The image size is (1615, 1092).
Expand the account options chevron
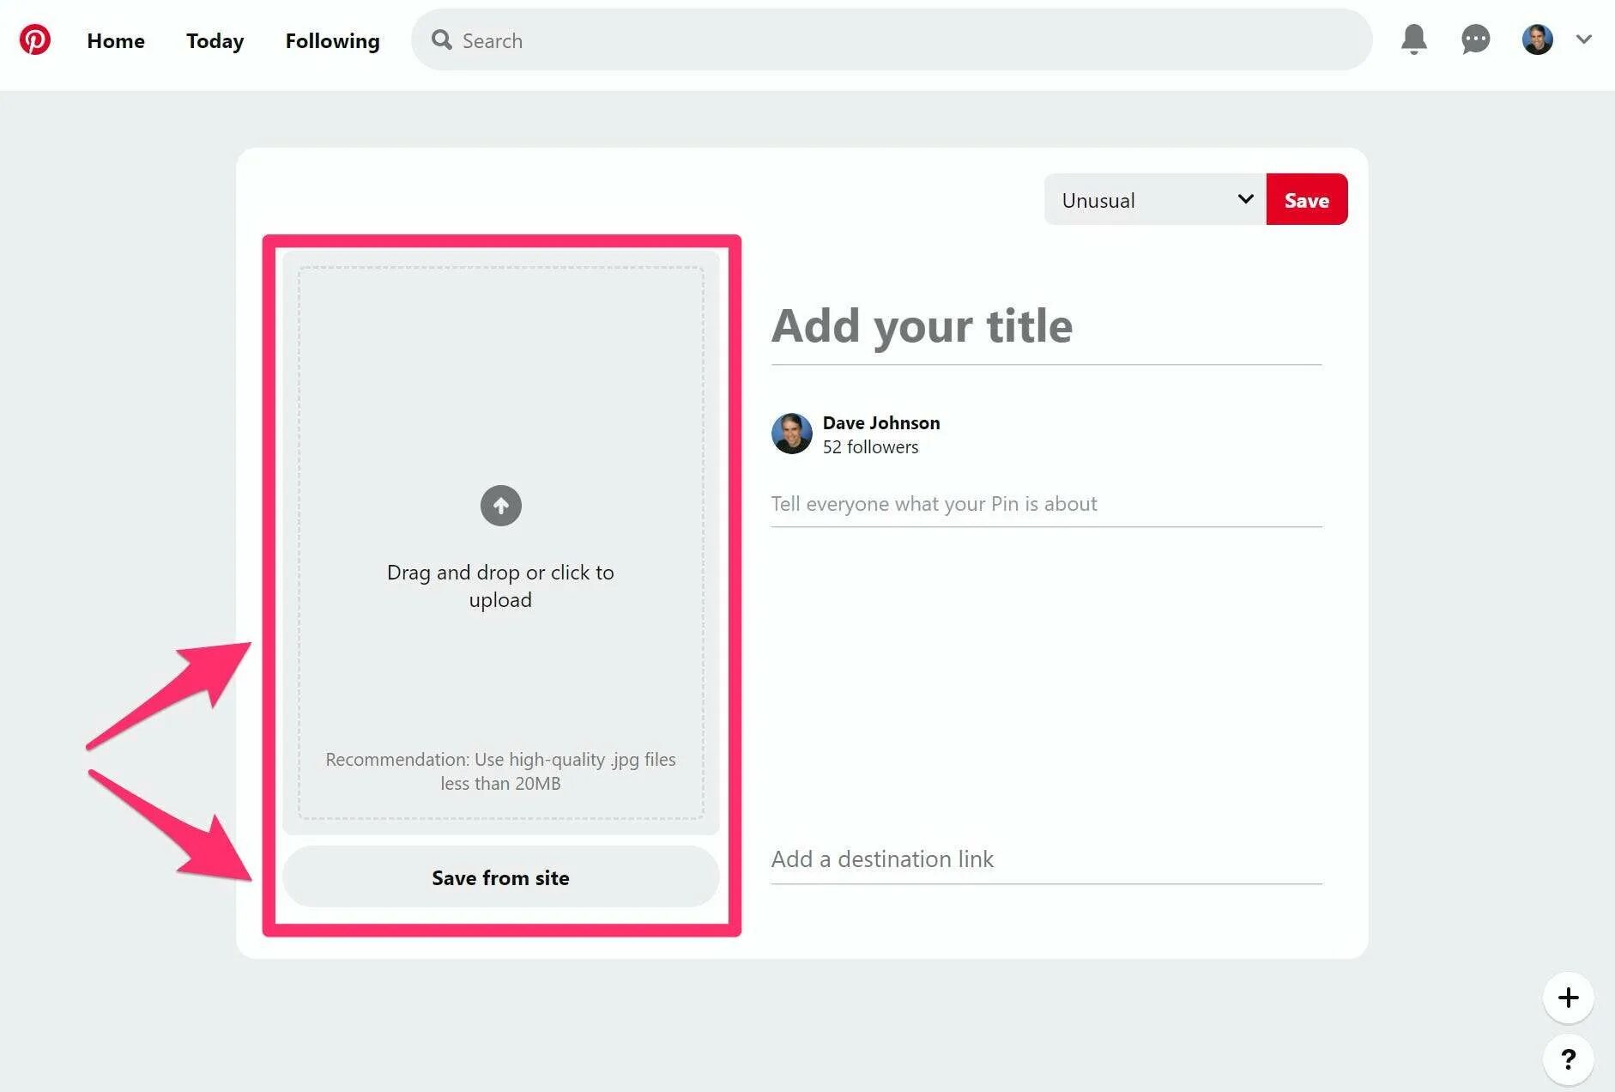(1584, 39)
